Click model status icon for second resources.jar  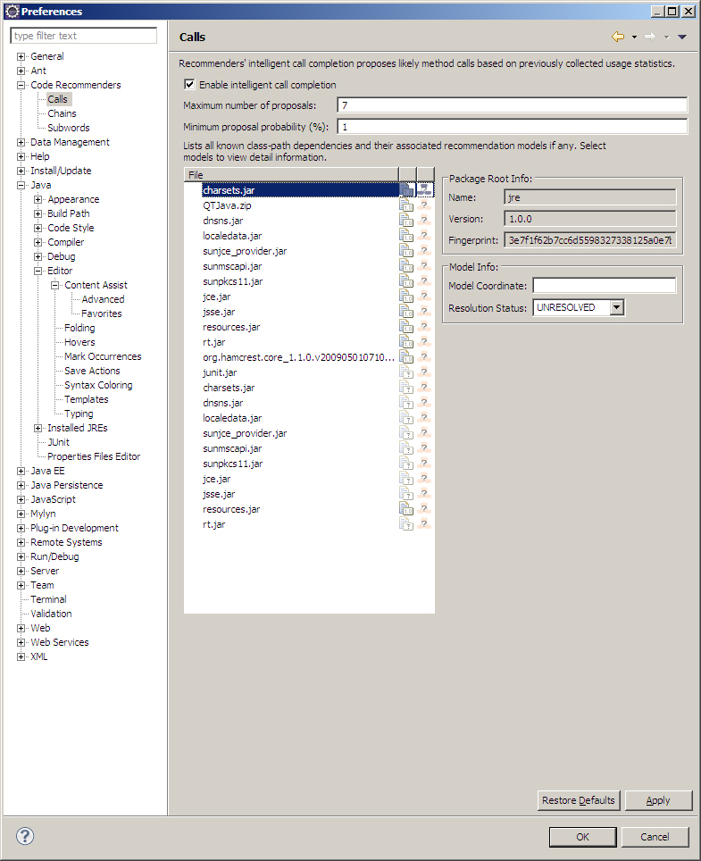tap(424, 509)
